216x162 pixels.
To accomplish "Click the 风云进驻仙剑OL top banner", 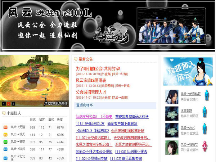I will [x=108, y=26].
